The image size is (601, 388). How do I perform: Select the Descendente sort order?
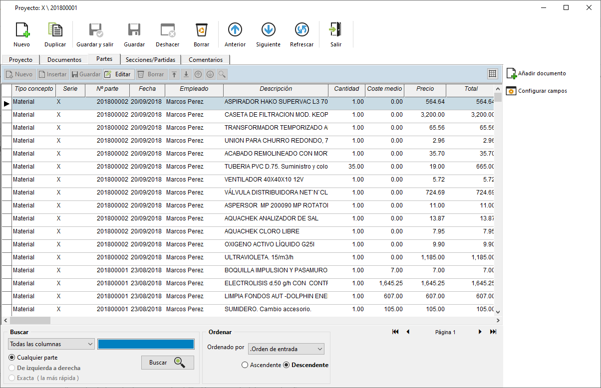305,365
